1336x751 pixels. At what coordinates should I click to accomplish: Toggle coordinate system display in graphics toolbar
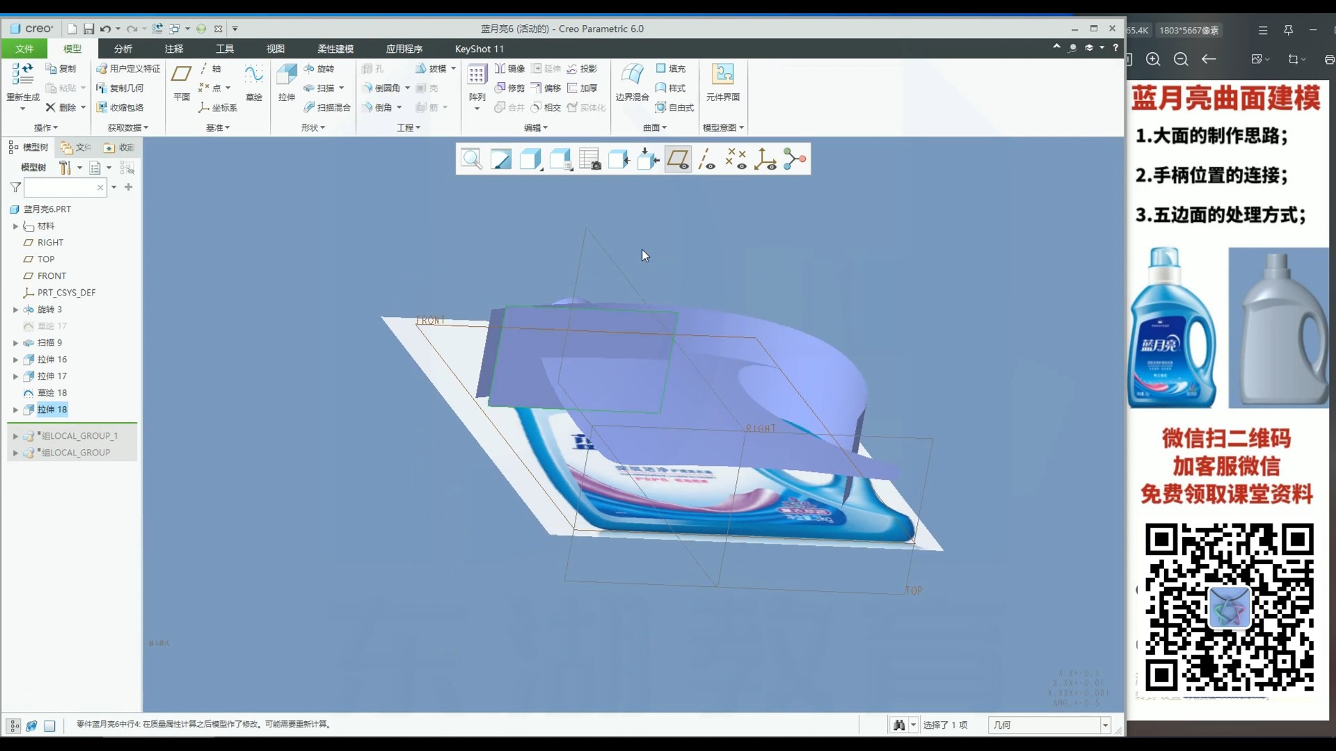click(765, 159)
